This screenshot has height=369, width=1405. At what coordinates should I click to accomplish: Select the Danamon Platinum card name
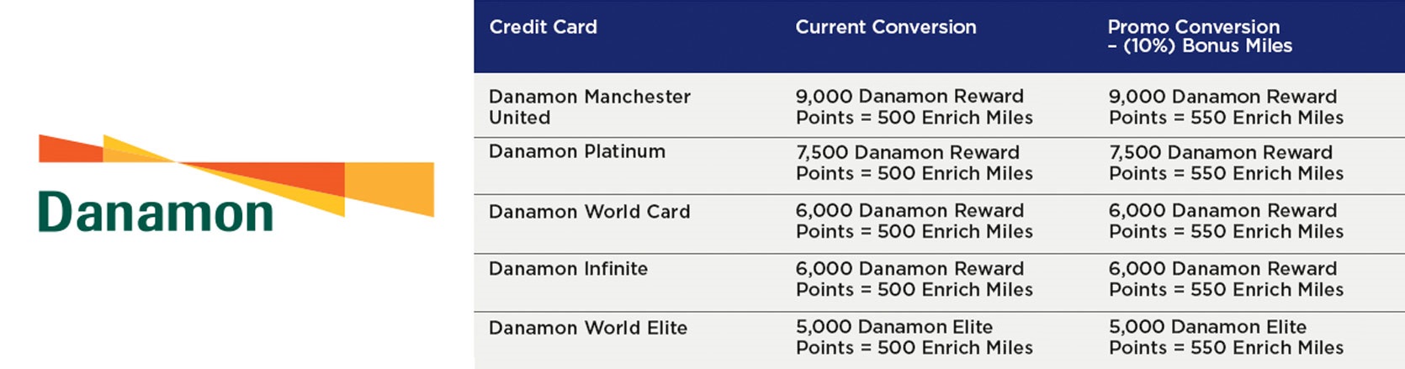pos(577,151)
